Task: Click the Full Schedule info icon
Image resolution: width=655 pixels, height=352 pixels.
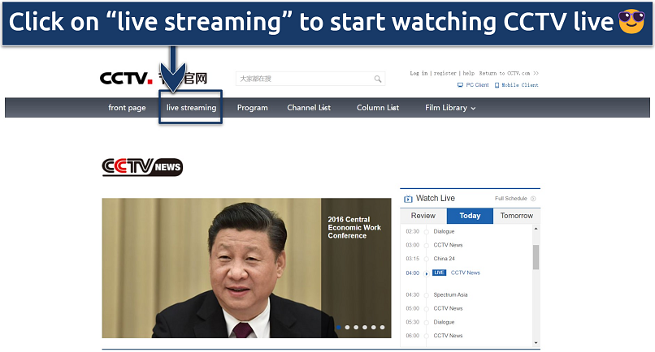Action: coord(533,199)
